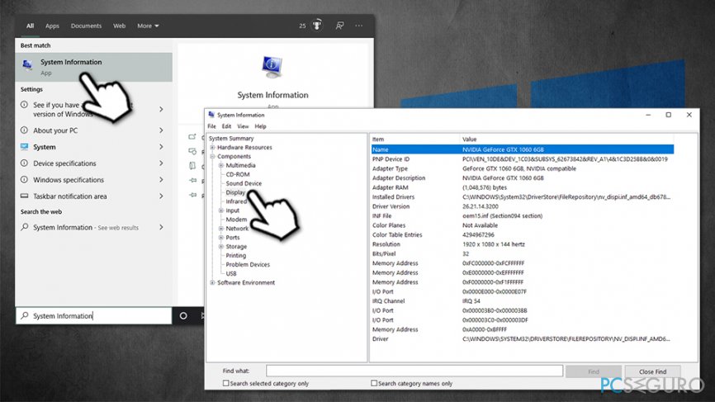Select the Bits/Pixel row
This screenshot has height=402, width=715.
(522, 254)
